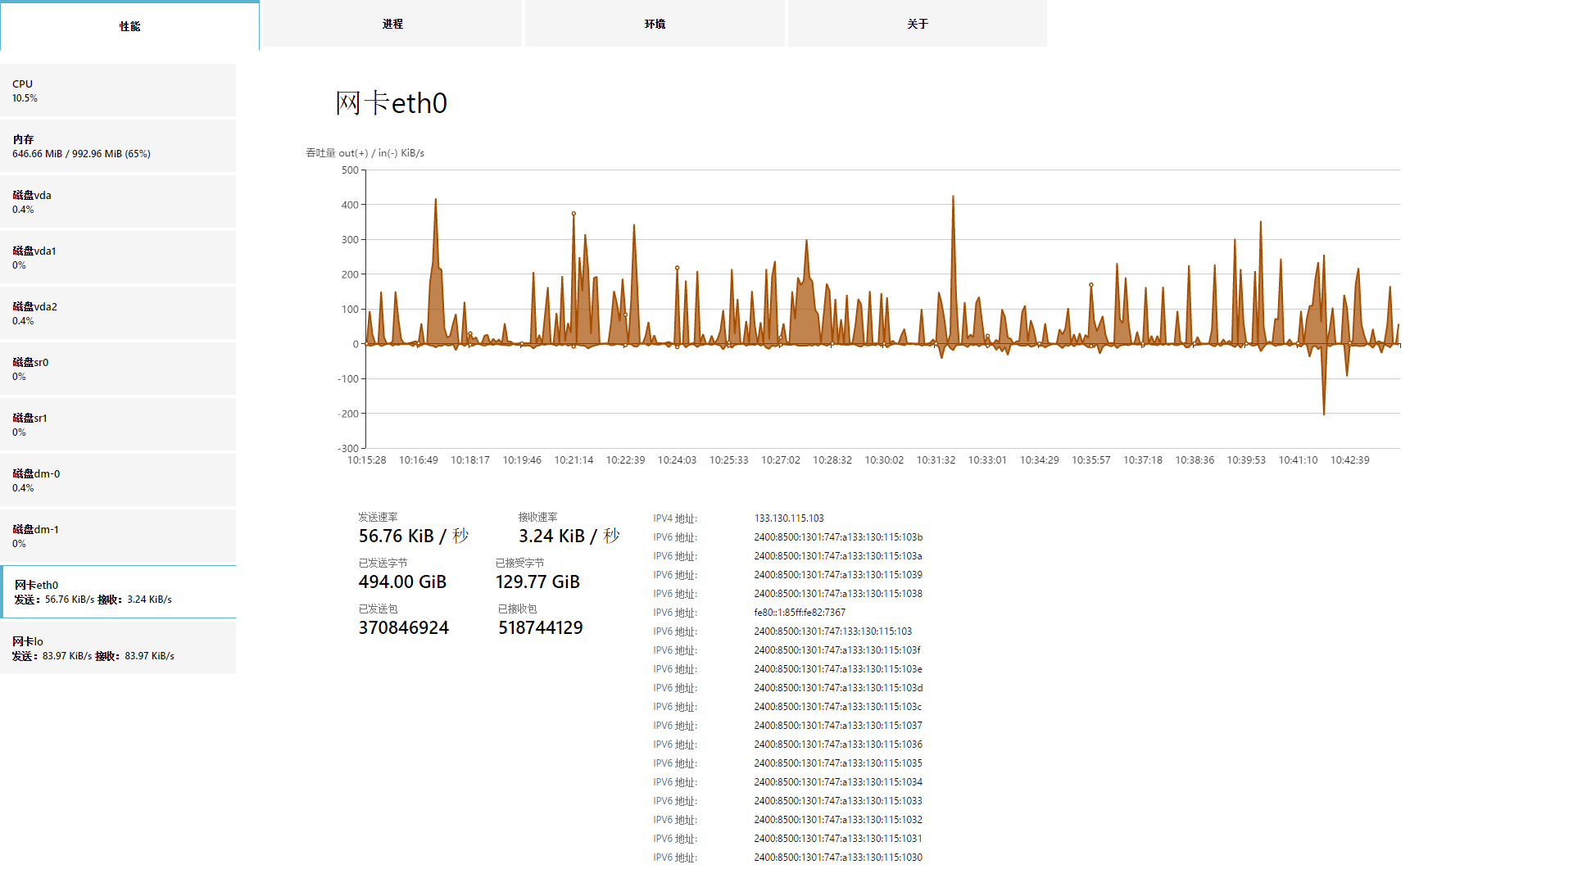Select the 关于 tab
The image size is (1573, 869).
click(x=918, y=24)
